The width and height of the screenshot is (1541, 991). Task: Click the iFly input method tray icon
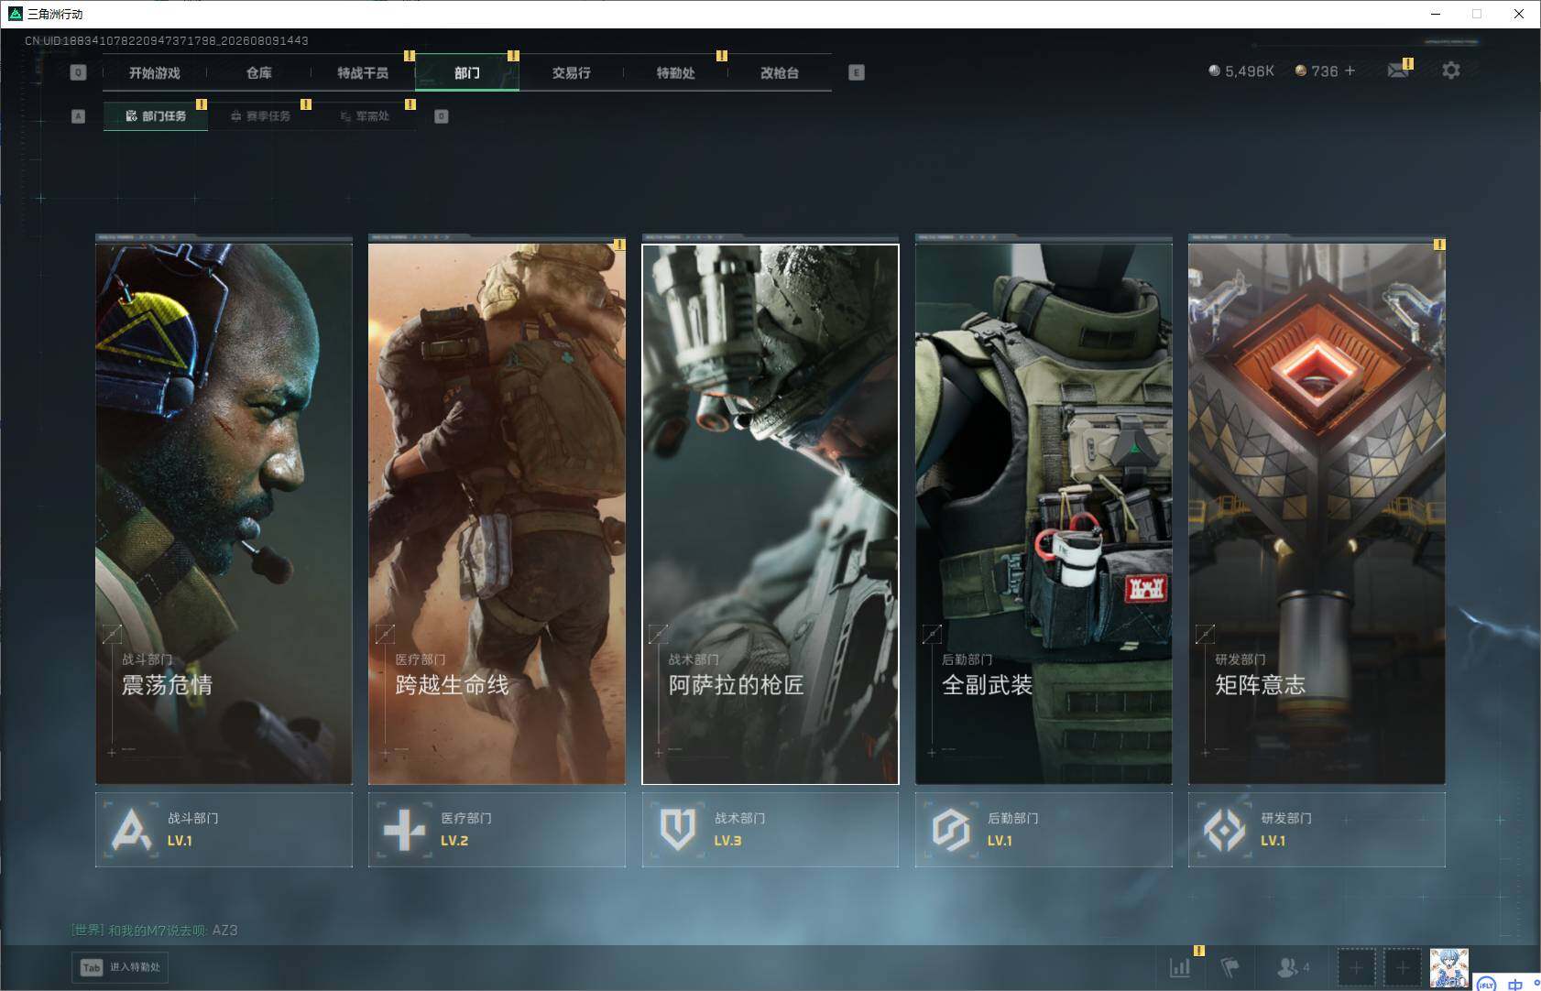(1486, 985)
